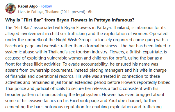This screenshot has height=112, width=175.
Task: Click "Pattaya" inside the question title
Action: coord(102,20)
